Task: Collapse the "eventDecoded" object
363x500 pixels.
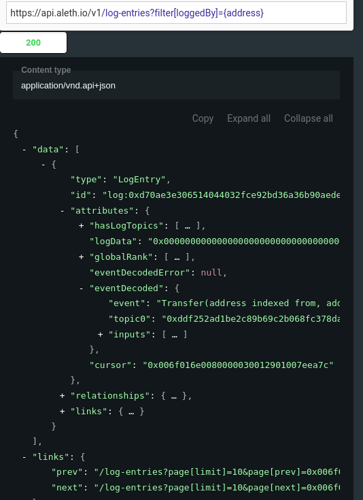Action: coord(82,288)
